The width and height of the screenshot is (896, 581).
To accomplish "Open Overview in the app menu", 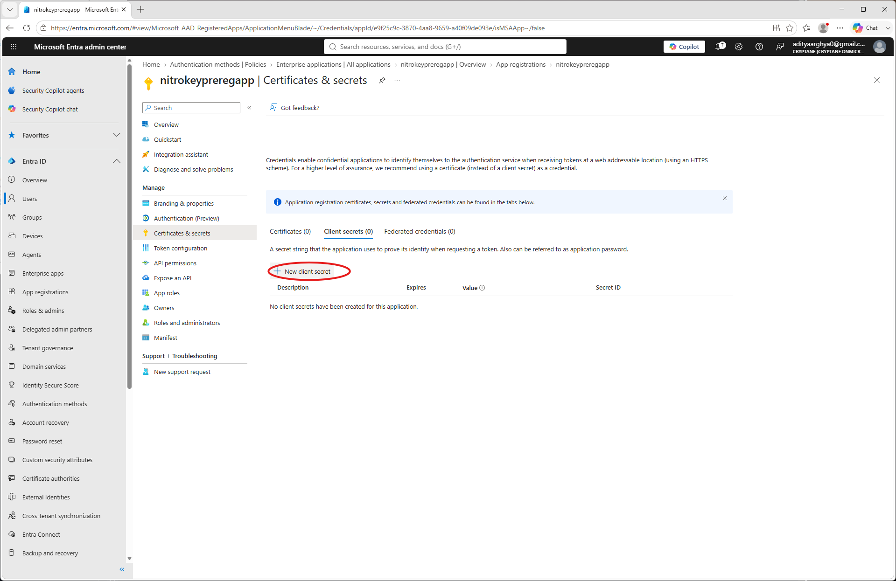I will pos(166,124).
